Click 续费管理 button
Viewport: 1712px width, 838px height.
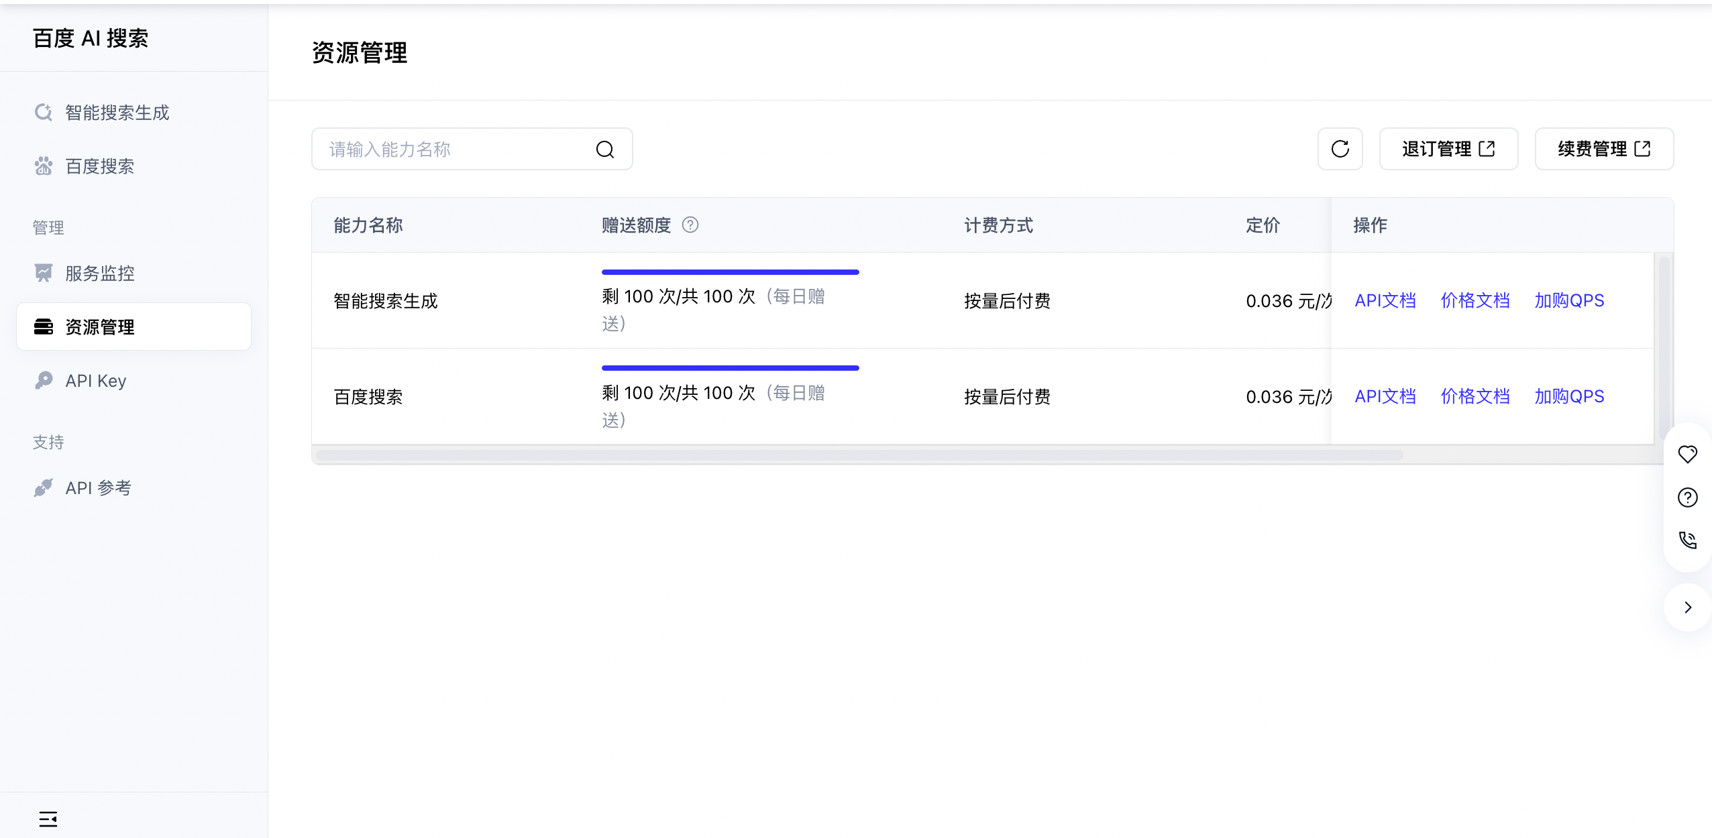[1603, 149]
